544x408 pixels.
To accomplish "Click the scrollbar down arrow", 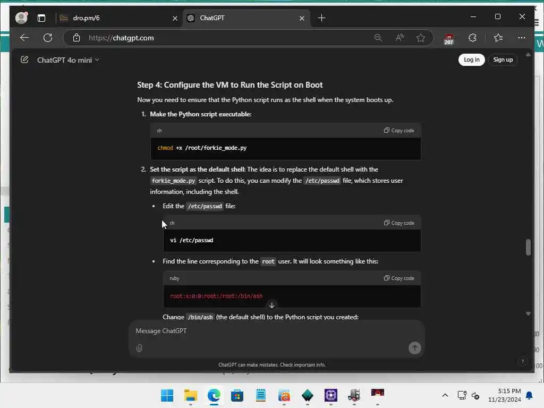I will (x=528, y=313).
